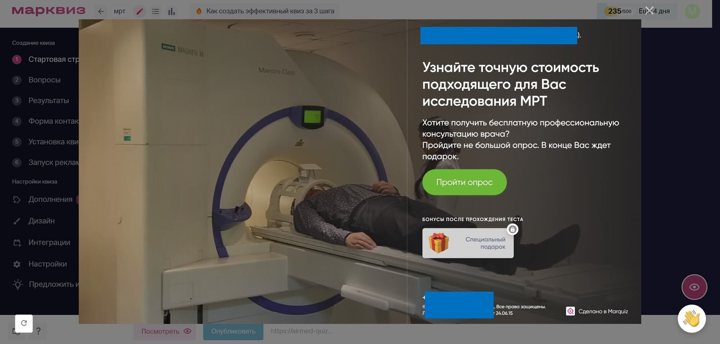Click the refresh icon button

tap(24, 323)
